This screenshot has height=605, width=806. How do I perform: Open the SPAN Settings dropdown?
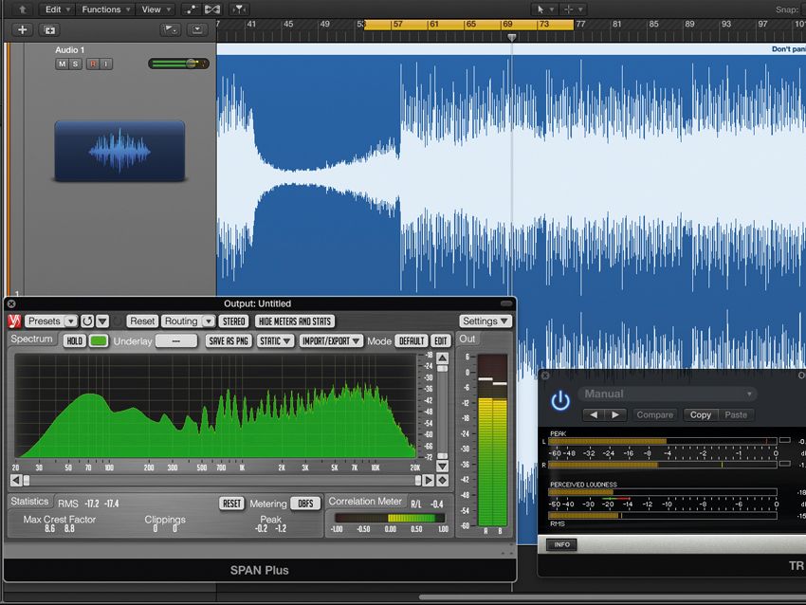(485, 321)
